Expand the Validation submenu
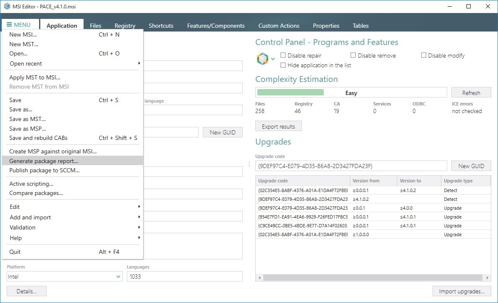The image size is (498, 303). coord(72,227)
